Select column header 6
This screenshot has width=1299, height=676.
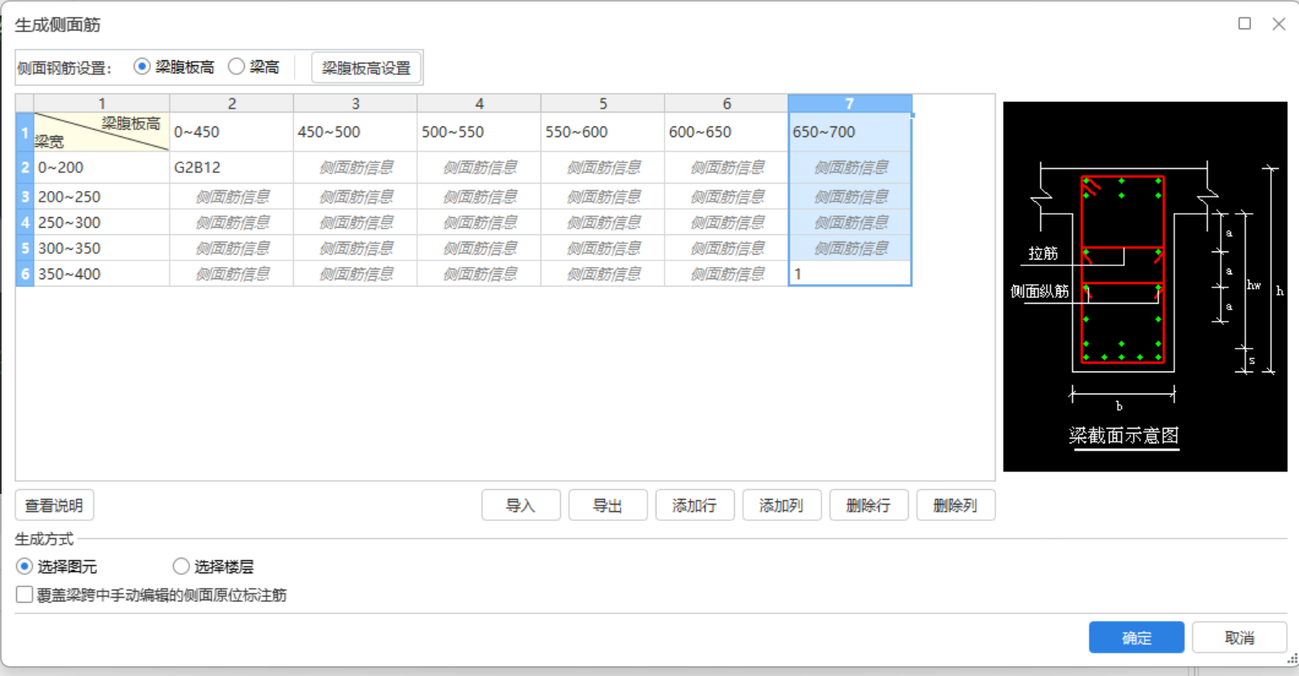tap(727, 104)
